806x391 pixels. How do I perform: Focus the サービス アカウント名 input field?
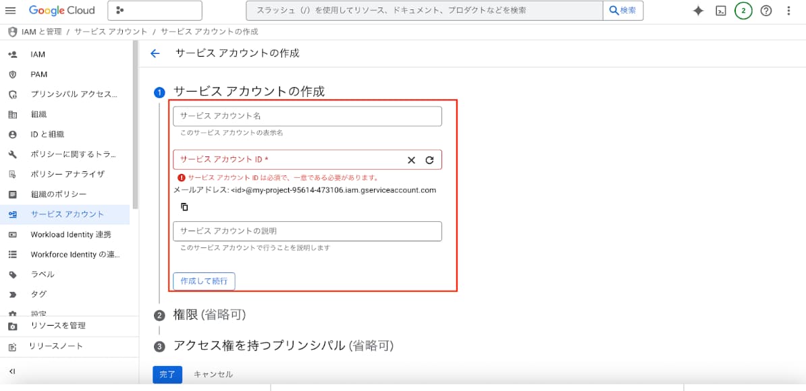point(307,117)
